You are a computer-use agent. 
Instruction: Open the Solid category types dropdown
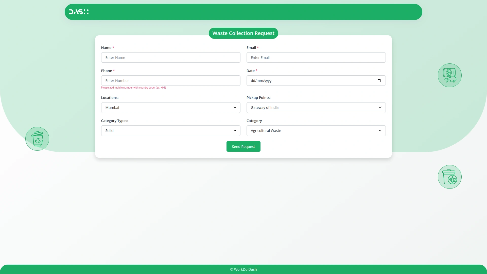tap(167, 131)
